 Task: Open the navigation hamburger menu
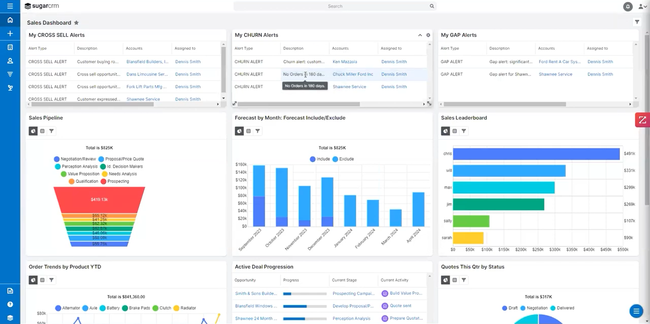click(10, 6)
